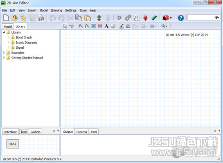Select the Iconic Diagrams tree item
This screenshot has width=223, height=163.
[27, 43]
